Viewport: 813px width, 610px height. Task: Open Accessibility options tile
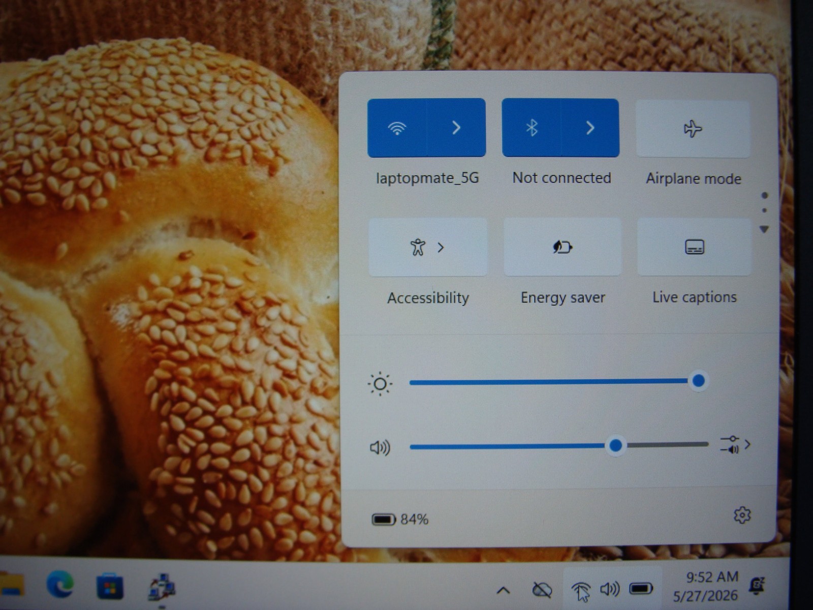click(x=428, y=248)
